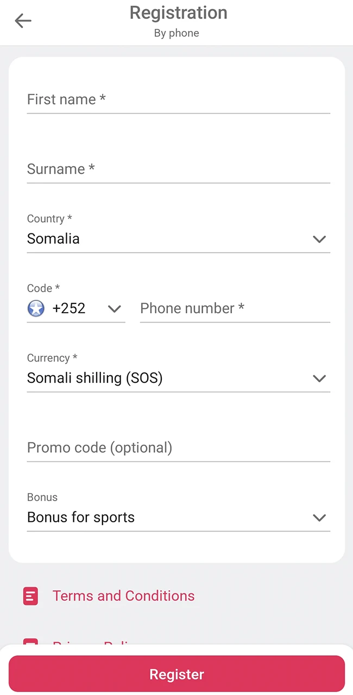Click the chevron next to Somalia
The height and width of the screenshot is (695, 353).
[x=319, y=239]
